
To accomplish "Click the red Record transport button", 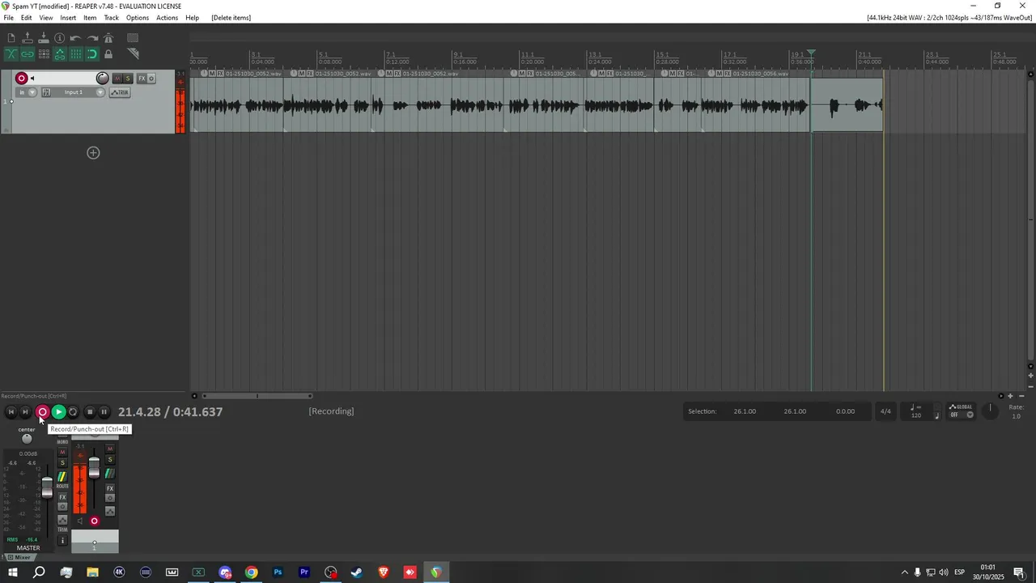I will point(42,411).
